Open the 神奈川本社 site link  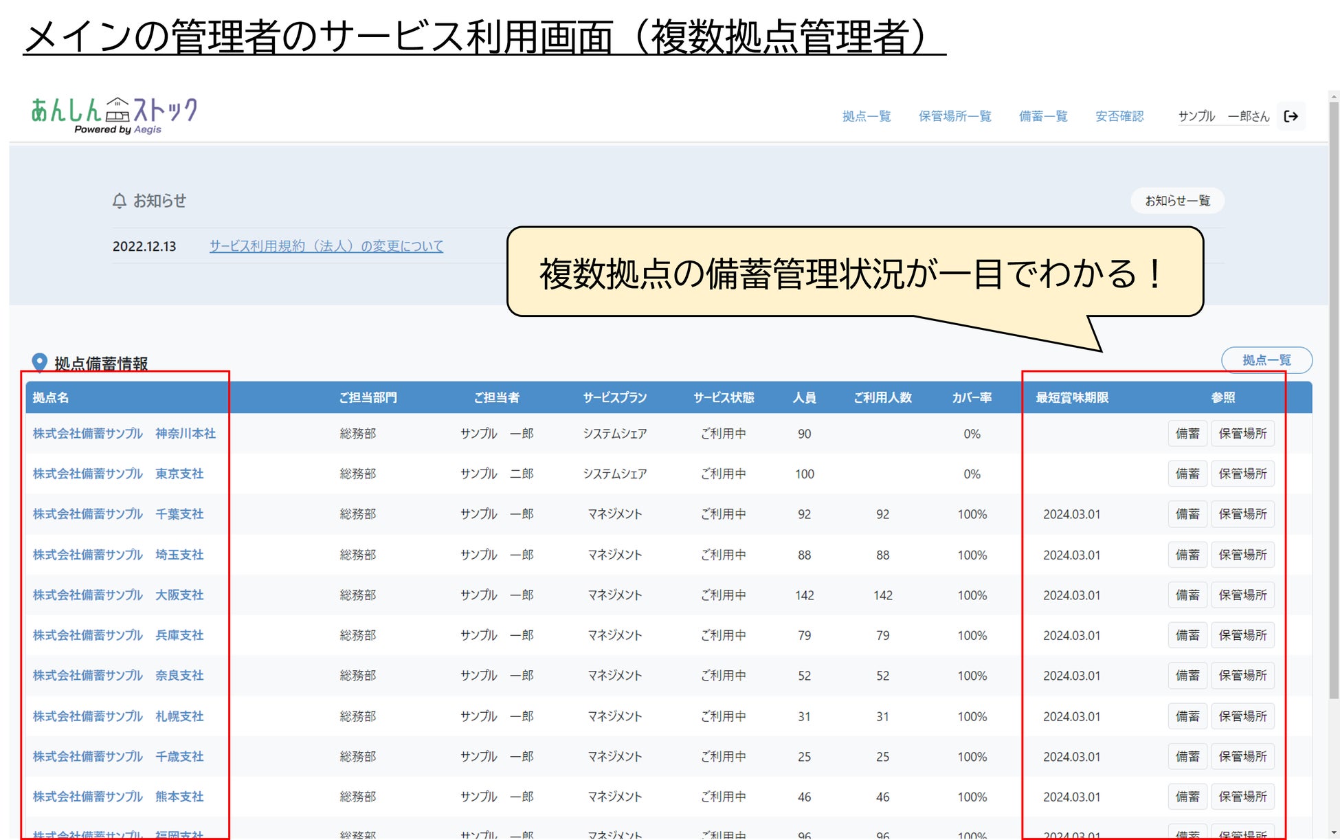(124, 434)
